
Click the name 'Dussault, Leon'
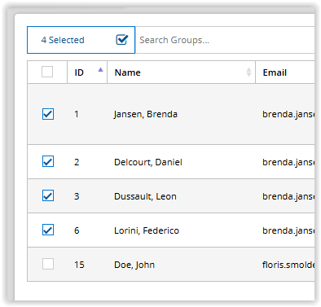point(145,196)
